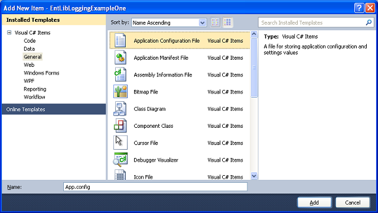Collapse the Visual C# Items node
378x213 pixels.
click(9, 33)
